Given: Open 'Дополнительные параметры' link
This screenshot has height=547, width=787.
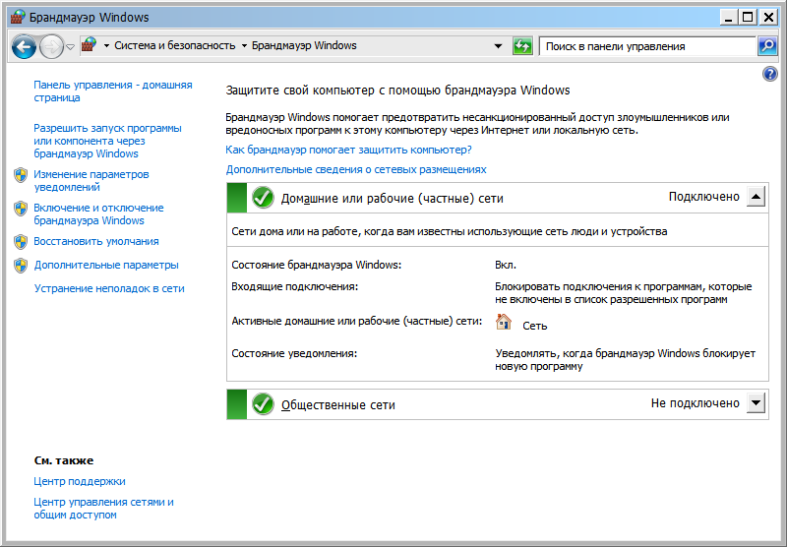Looking at the screenshot, I should (x=106, y=265).
